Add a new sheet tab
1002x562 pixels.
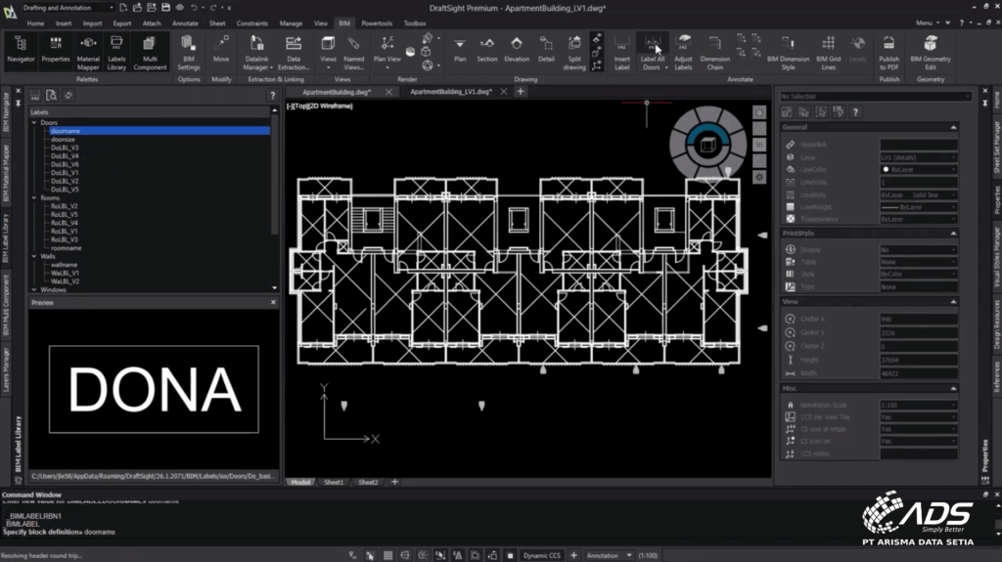pyautogui.click(x=394, y=482)
